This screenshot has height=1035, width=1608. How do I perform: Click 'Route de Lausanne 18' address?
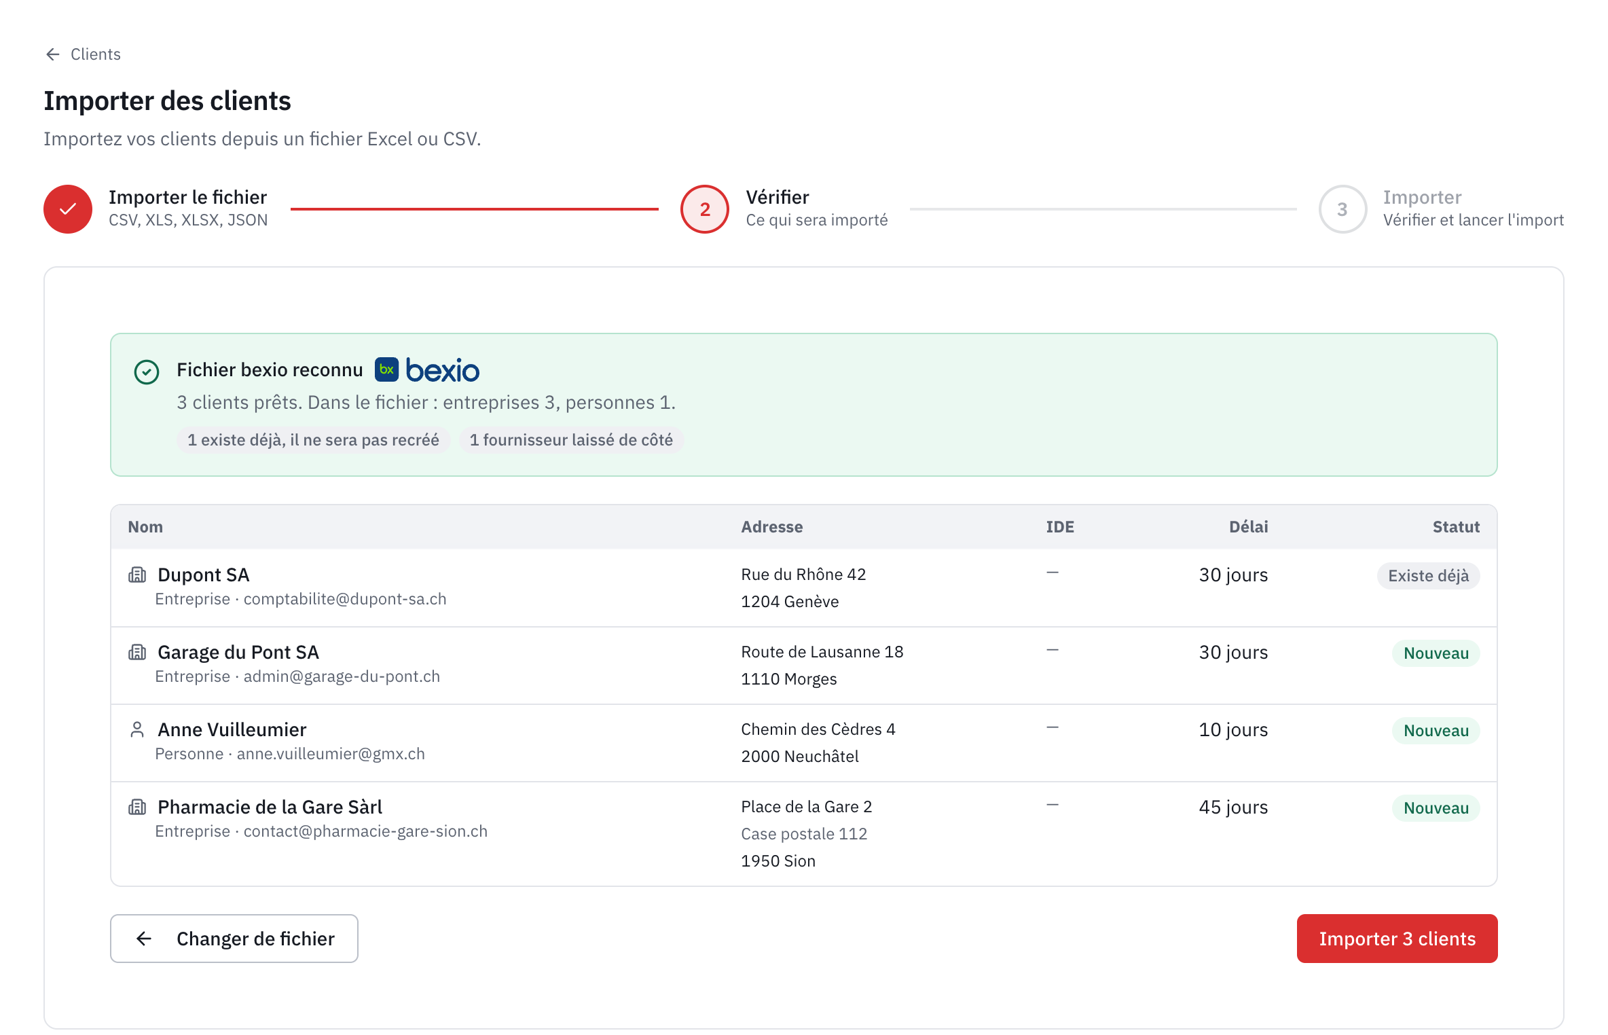point(822,652)
